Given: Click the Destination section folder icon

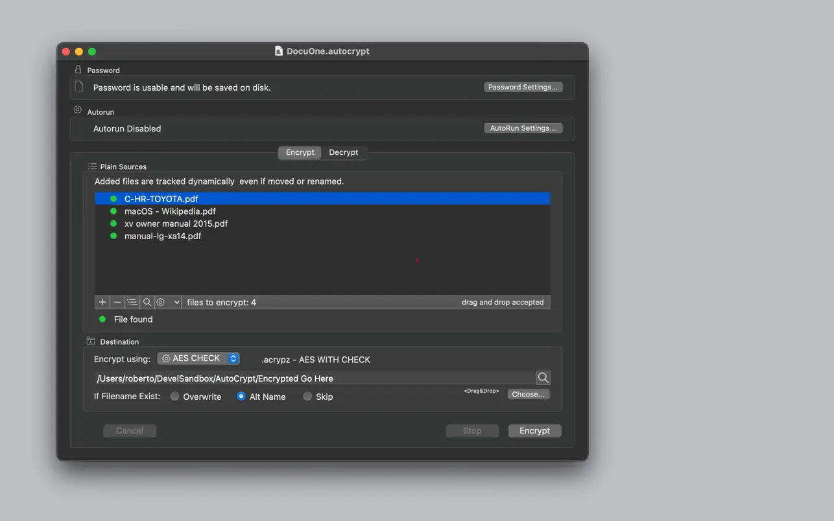Looking at the screenshot, I should [x=91, y=342].
